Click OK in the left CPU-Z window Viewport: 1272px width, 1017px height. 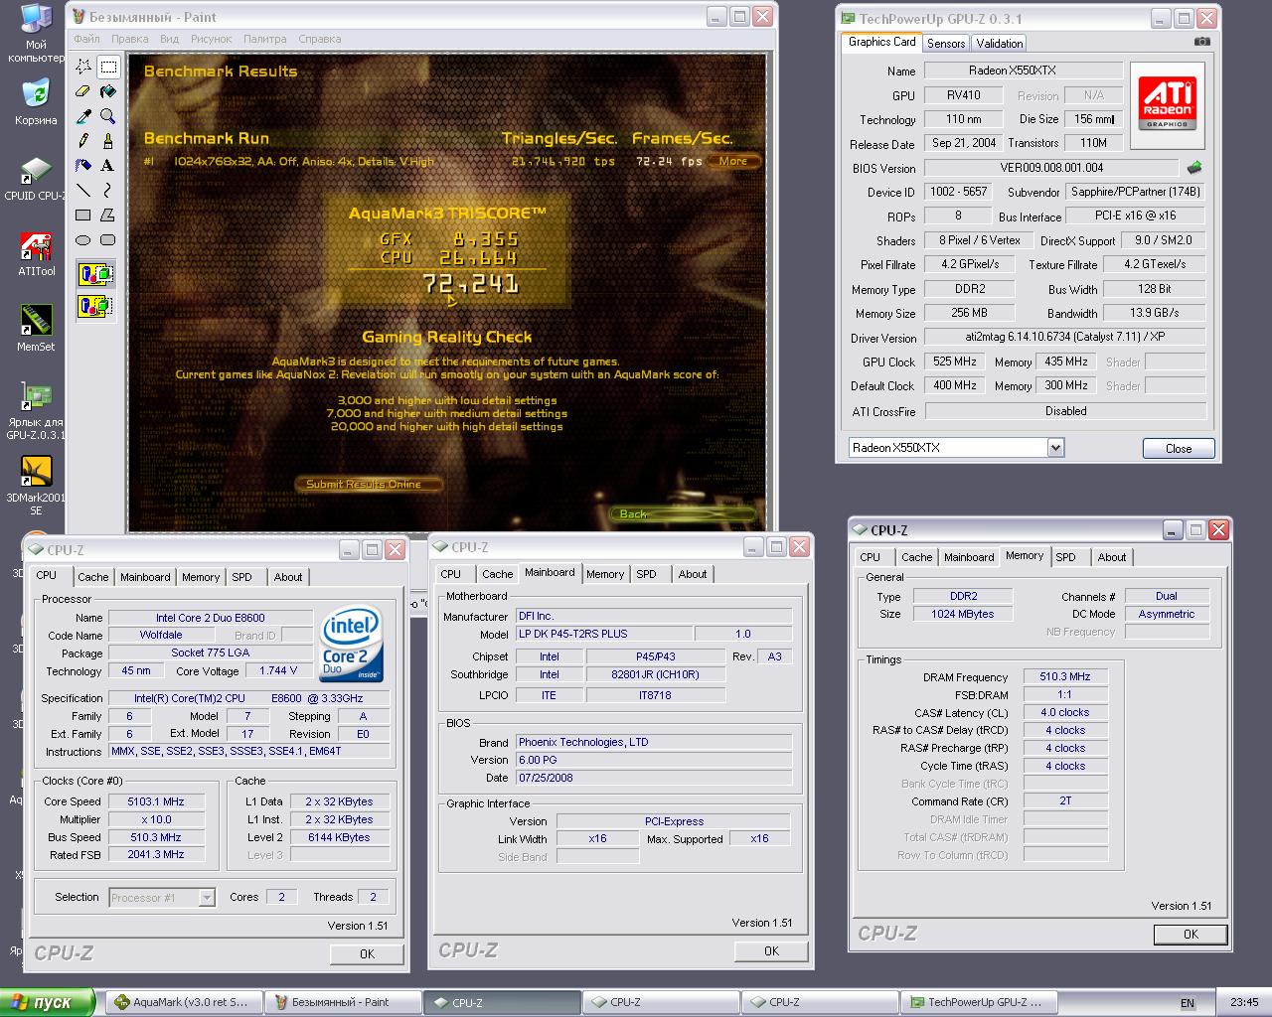(x=367, y=953)
